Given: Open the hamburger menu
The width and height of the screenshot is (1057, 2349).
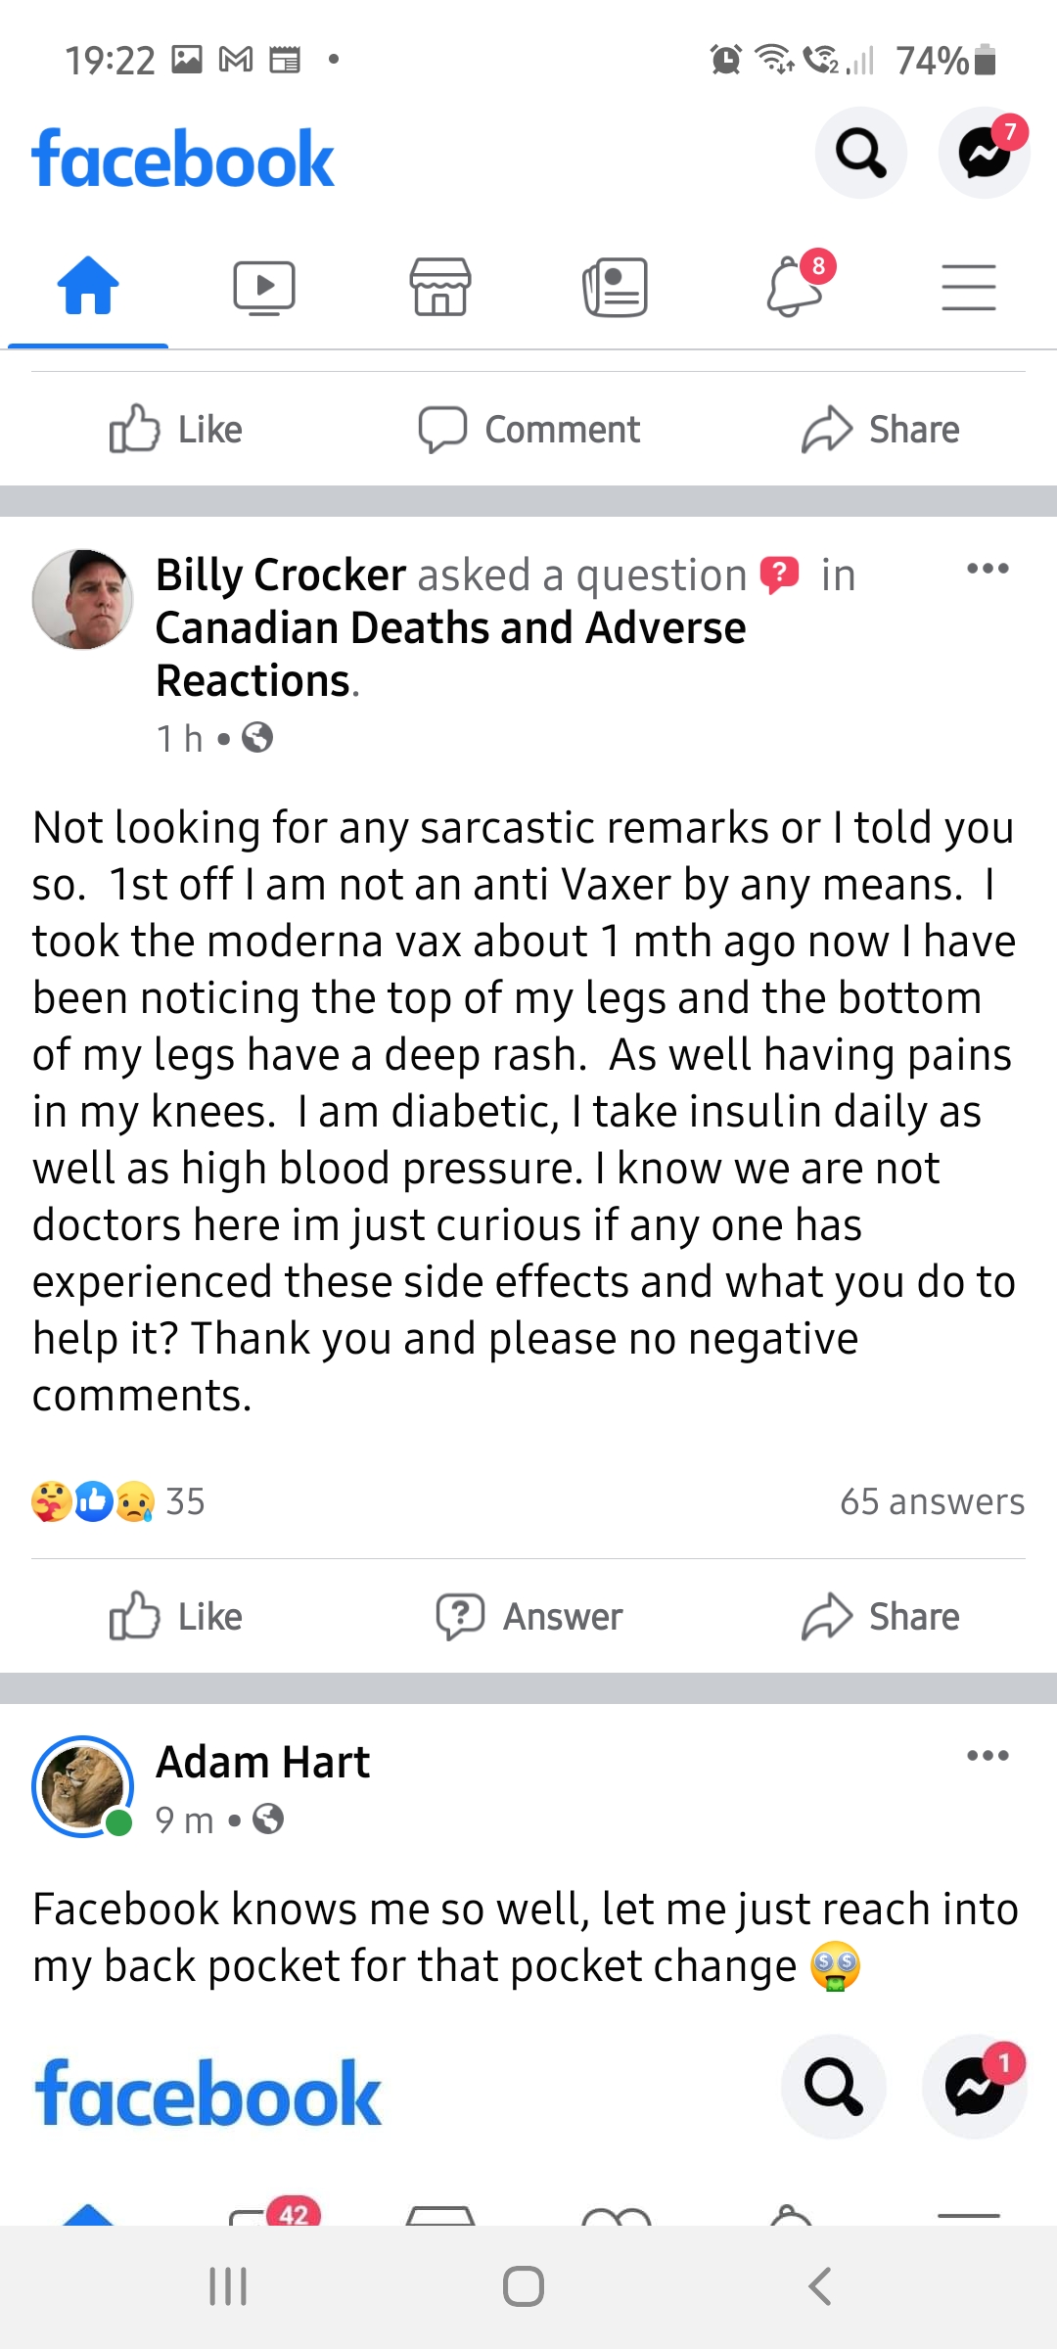Looking at the screenshot, I should click(x=969, y=288).
